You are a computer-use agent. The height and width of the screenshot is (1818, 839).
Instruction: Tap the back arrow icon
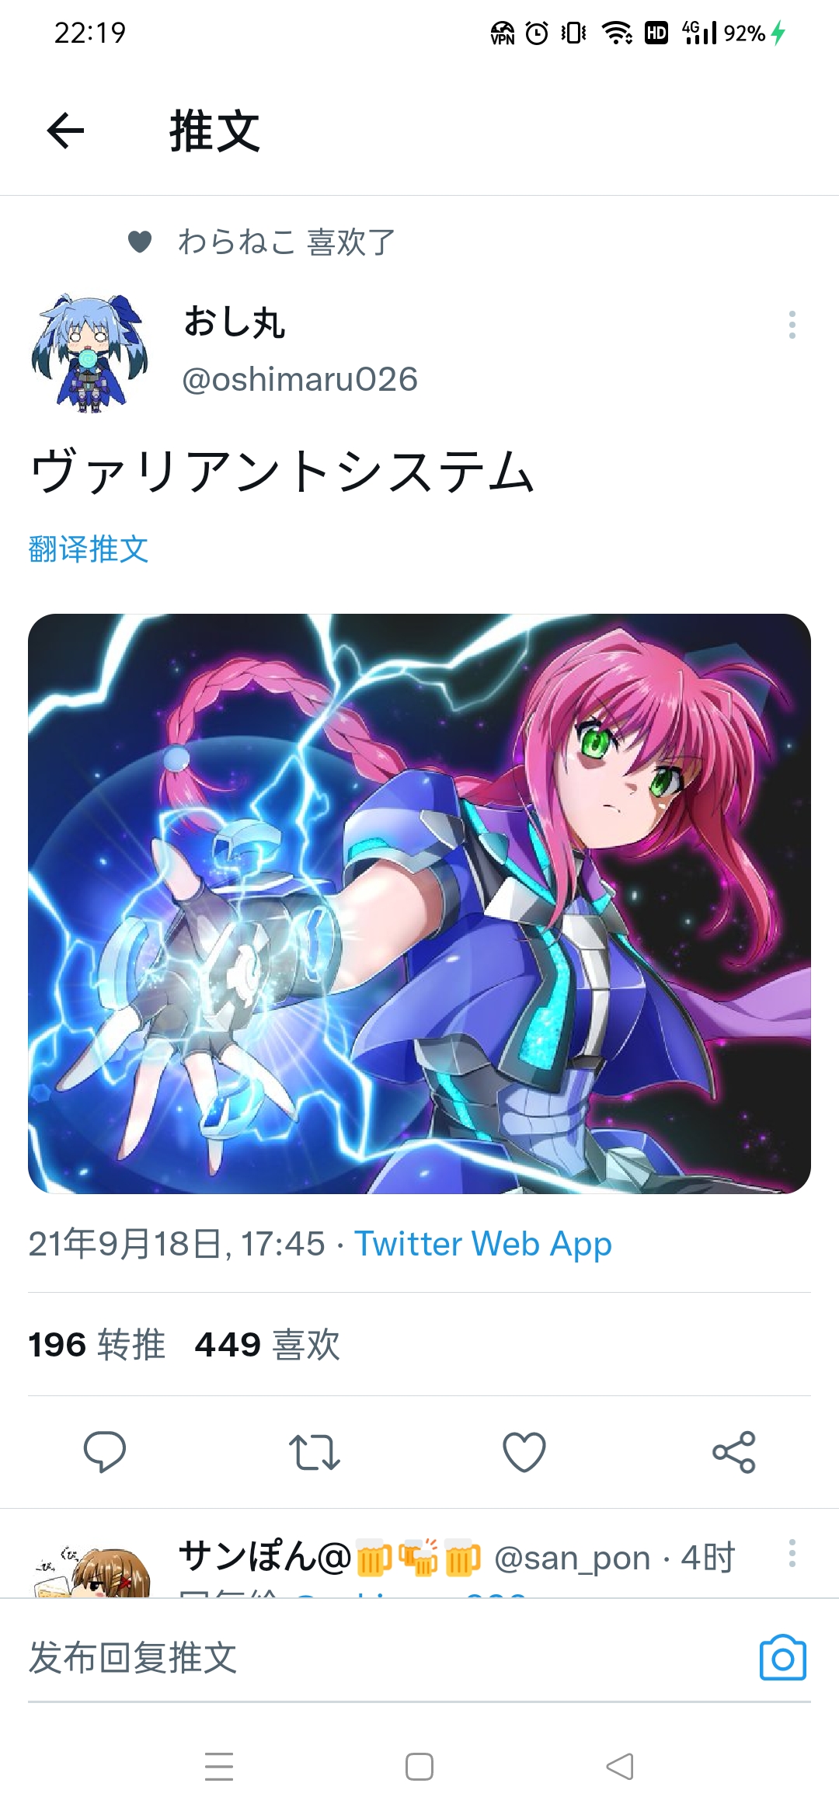tap(65, 131)
